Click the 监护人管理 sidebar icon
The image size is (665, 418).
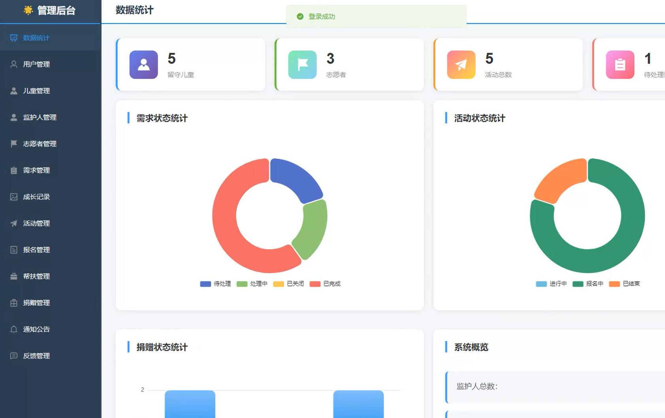point(14,117)
